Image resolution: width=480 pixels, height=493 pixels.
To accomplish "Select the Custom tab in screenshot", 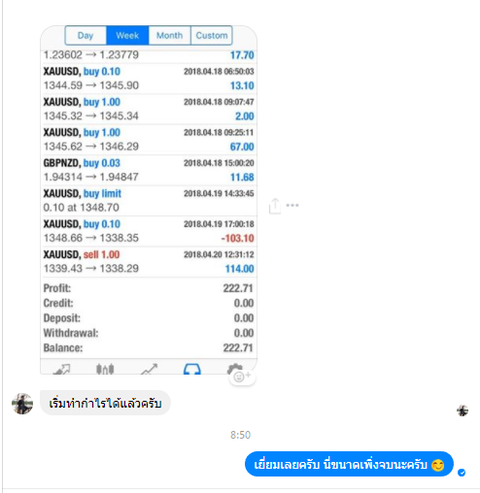I will point(212,35).
